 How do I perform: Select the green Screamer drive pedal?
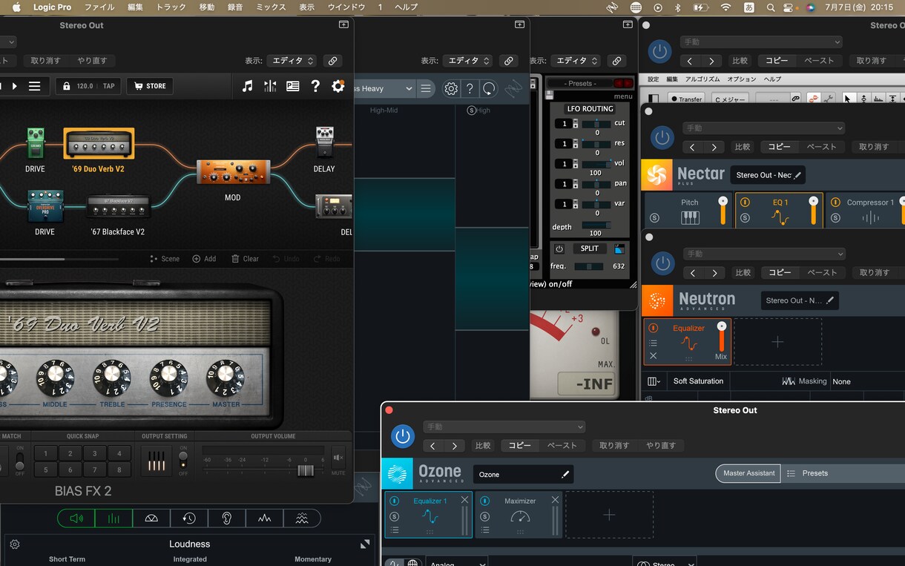tap(35, 143)
